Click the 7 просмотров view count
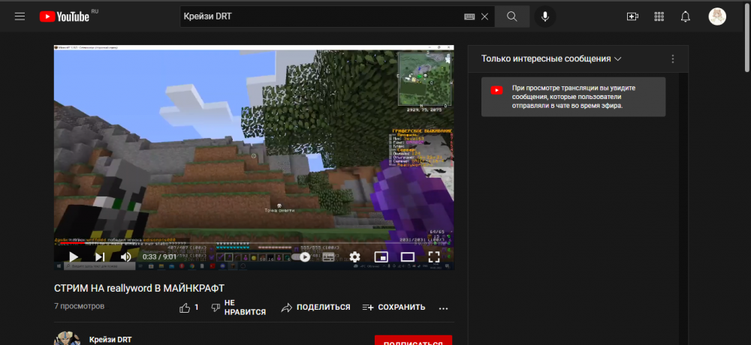The height and width of the screenshot is (345, 751). pos(79,306)
